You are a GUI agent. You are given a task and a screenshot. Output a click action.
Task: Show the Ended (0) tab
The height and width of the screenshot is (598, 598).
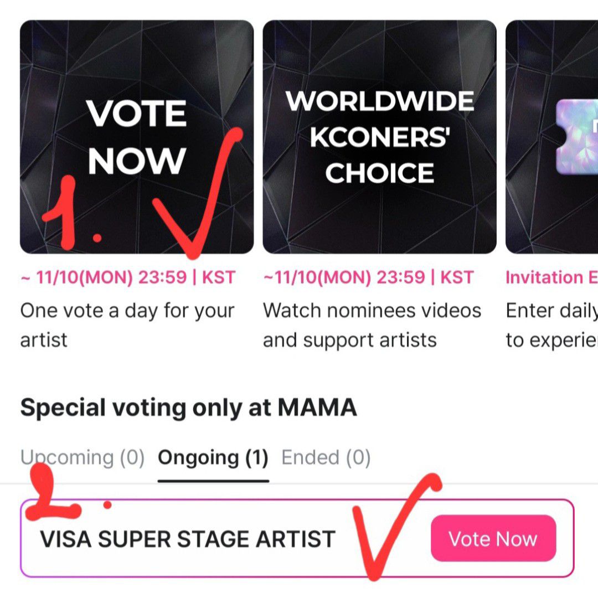tap(326, 458)
